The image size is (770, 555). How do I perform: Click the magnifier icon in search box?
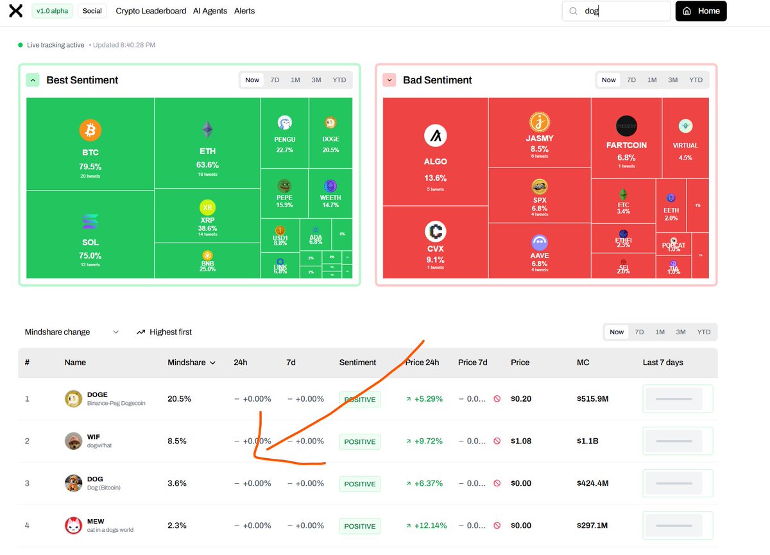point(574,11)
